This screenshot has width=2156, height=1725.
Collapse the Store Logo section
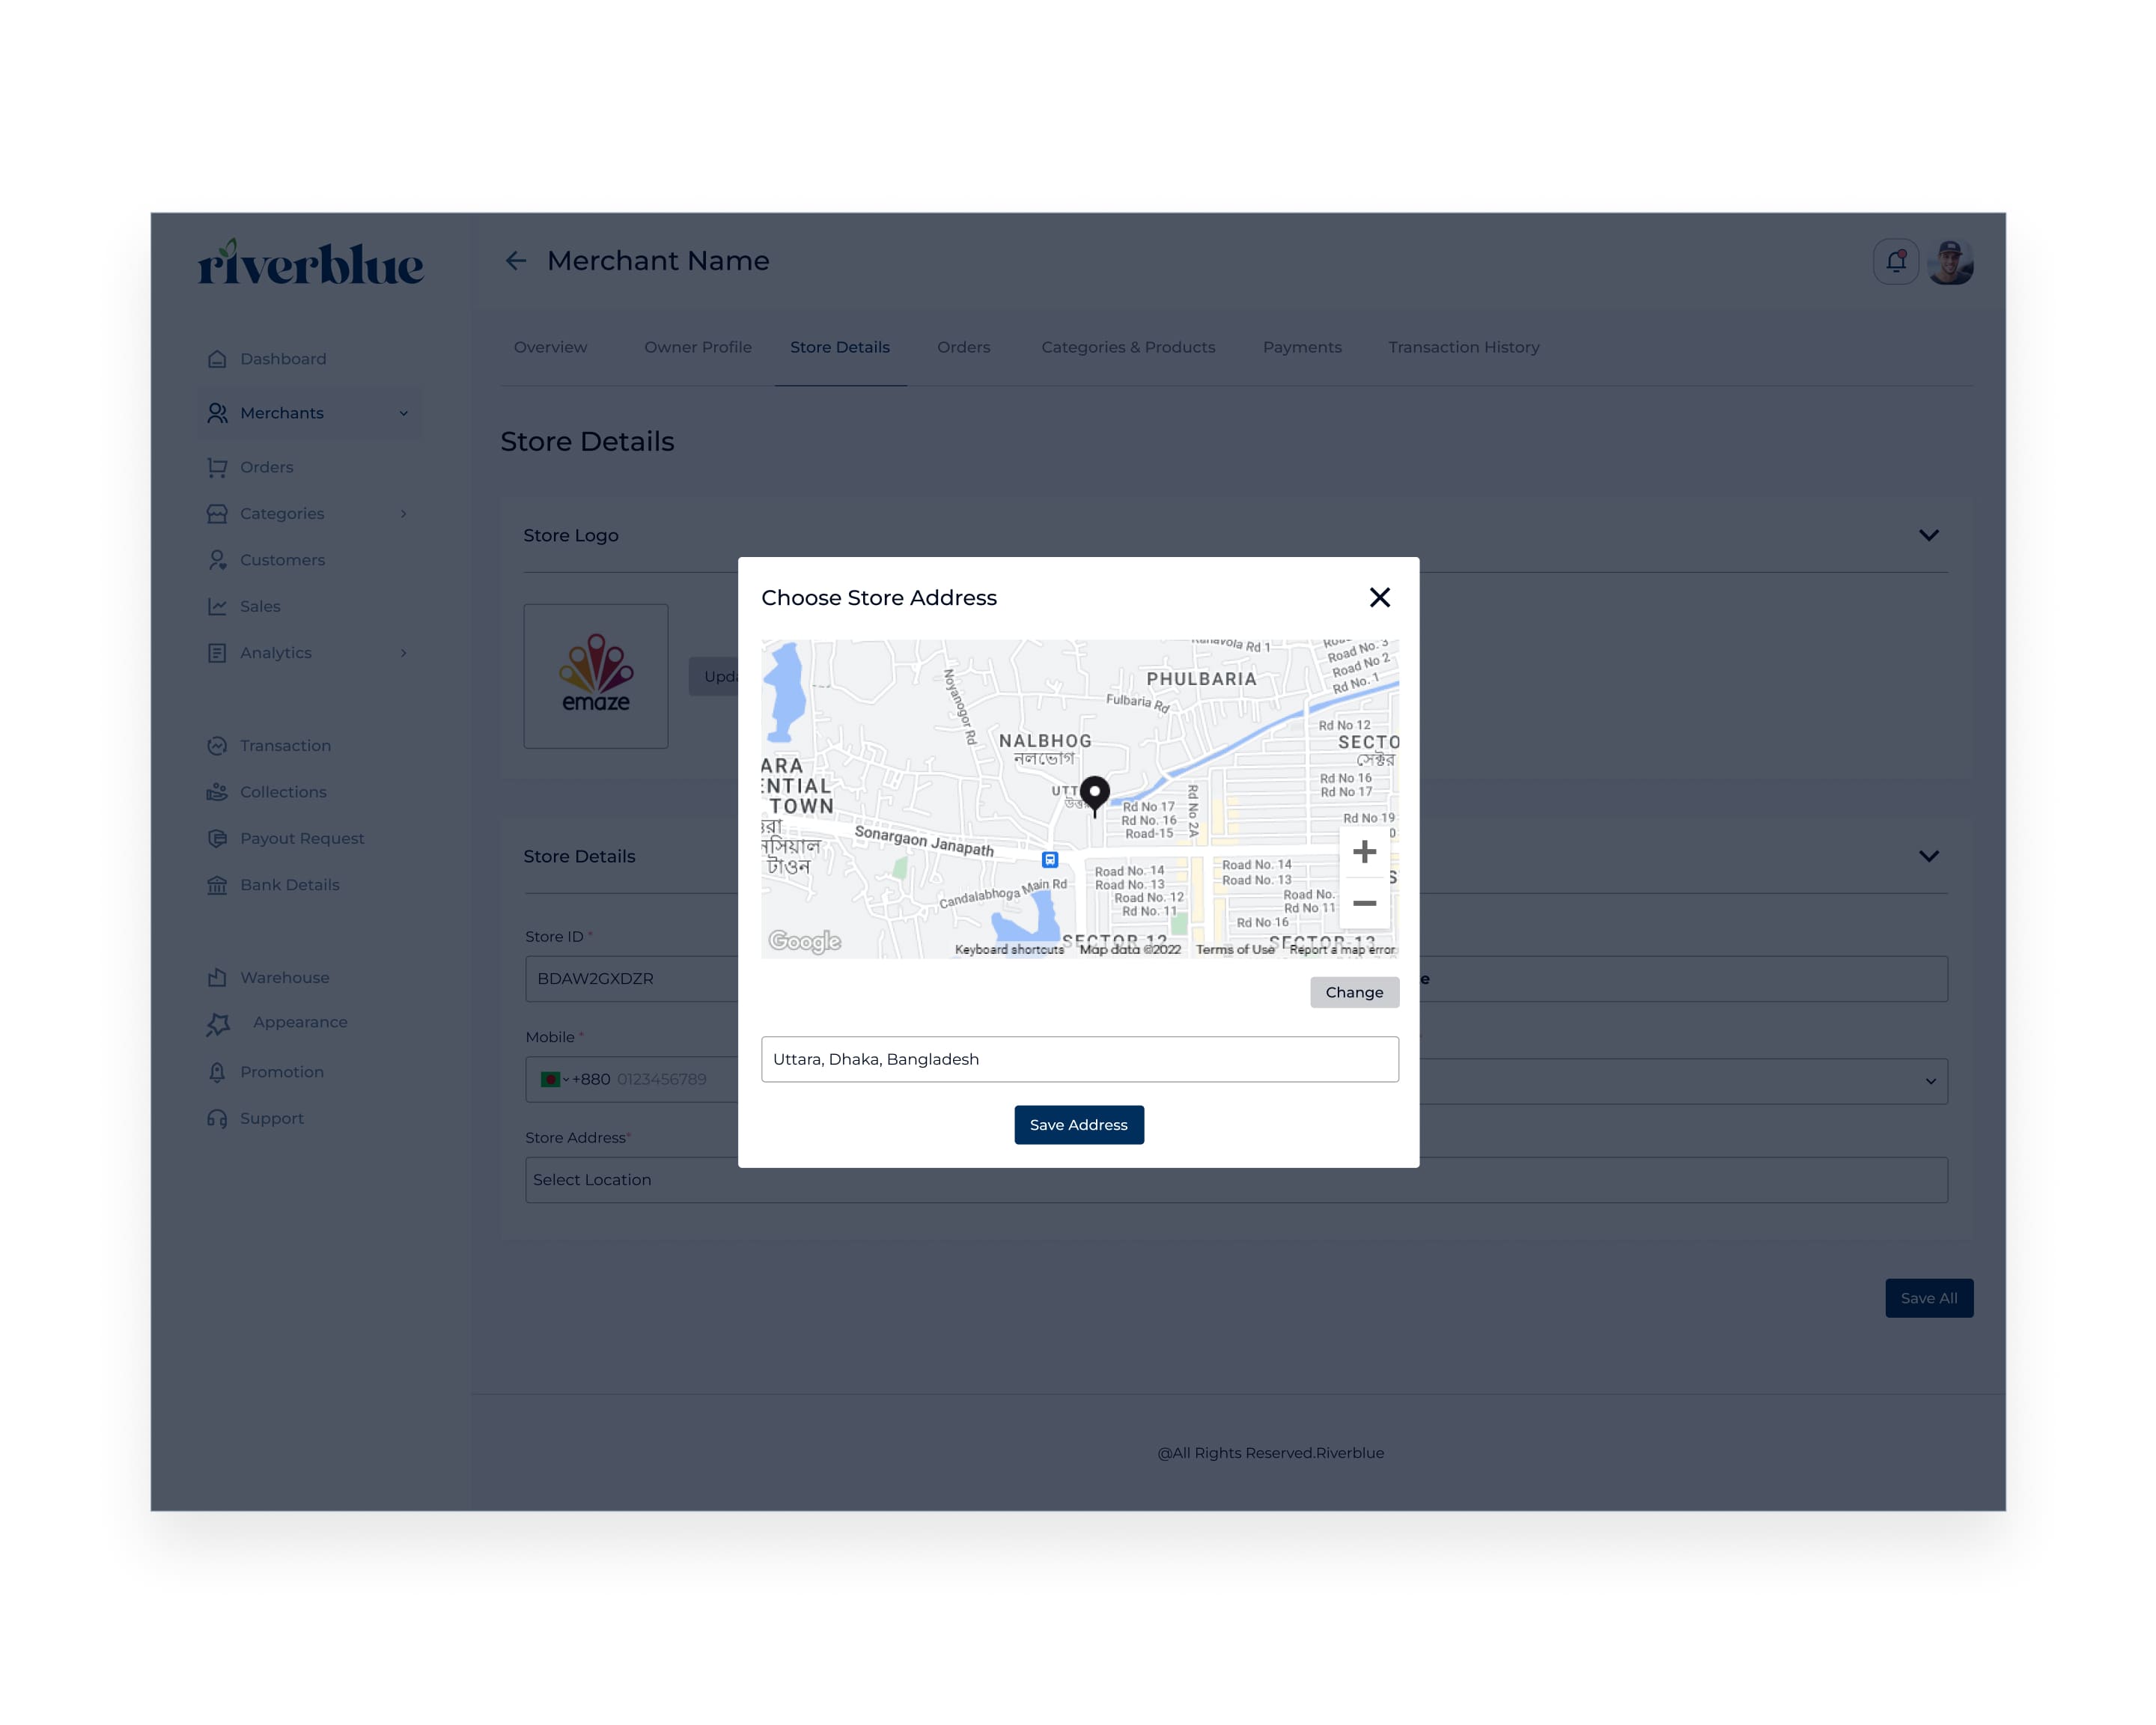click(x=1928, y=535)
